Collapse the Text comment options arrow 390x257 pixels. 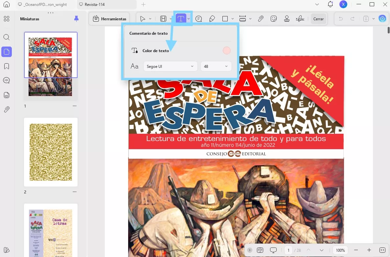pyautogui.click(x=189, y=19)
